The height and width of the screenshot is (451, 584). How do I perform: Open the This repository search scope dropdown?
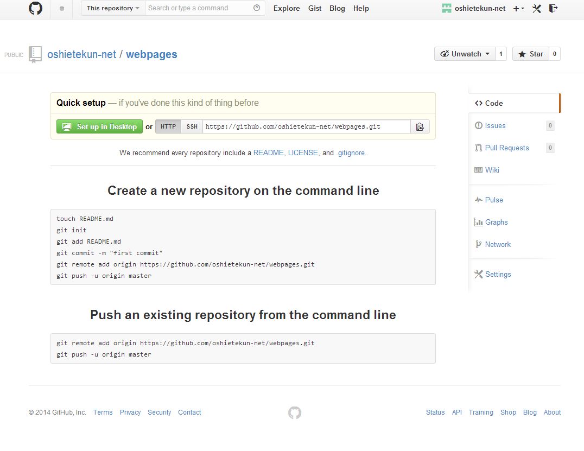[x=113, y=8]
